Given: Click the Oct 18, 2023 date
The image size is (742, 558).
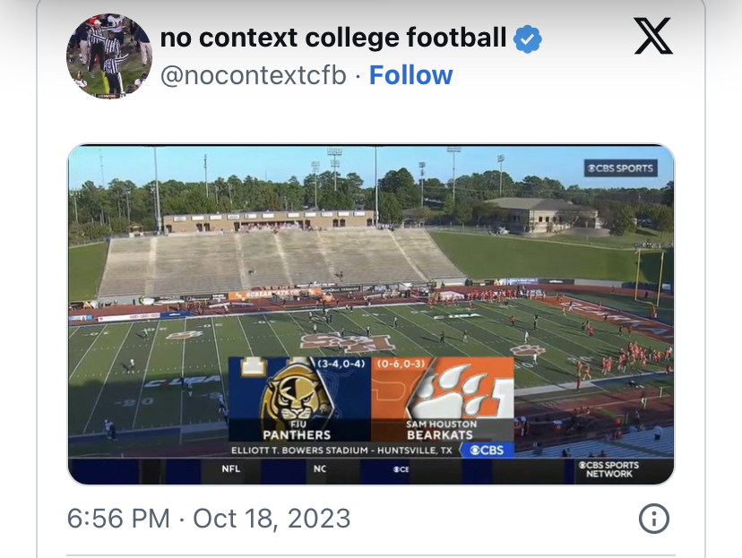Looking at the screenshot, I should (272, 518).
